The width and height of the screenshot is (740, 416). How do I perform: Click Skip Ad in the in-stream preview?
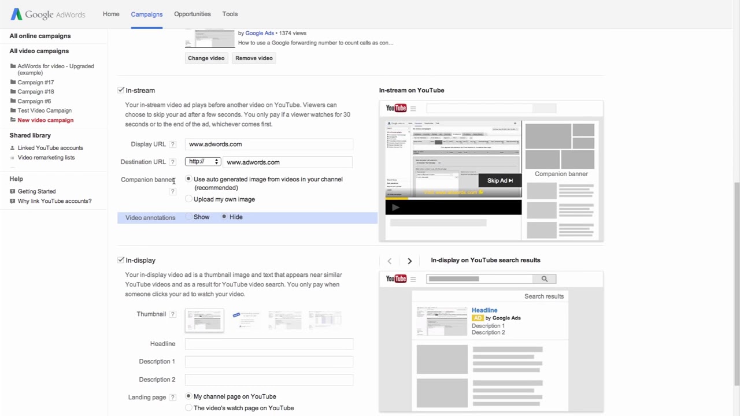pos(499,180)
